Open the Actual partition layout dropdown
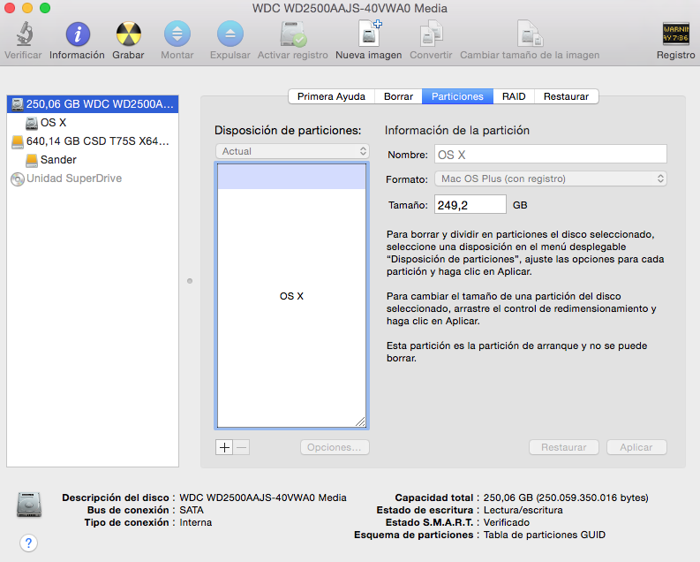Screen dimensions: 700x562 [x=292, y=151]
